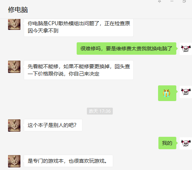Viewport: 192px width, 170px height.
Task: Select the 这个本子是别人的吧? message
Action: [x=53, y=125]
